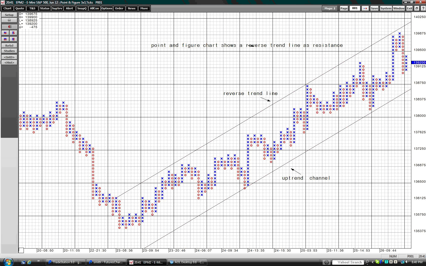Switch to smith - FuturesChar taskbar window
This screenshot has width=426, height=266.
[x=106, y=262]
